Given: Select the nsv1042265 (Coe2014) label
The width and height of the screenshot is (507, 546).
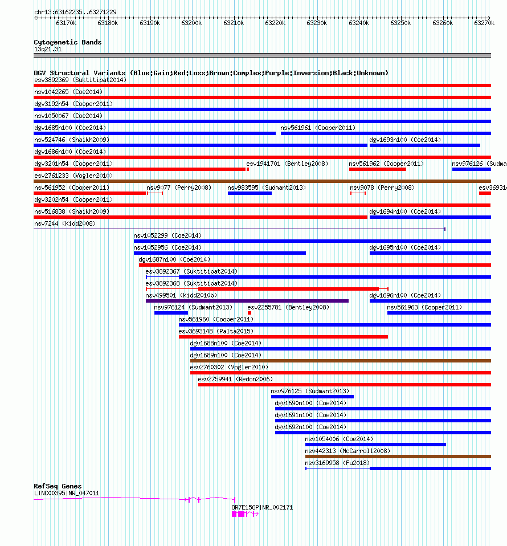Looking at the screenshot, I should 68,92.
